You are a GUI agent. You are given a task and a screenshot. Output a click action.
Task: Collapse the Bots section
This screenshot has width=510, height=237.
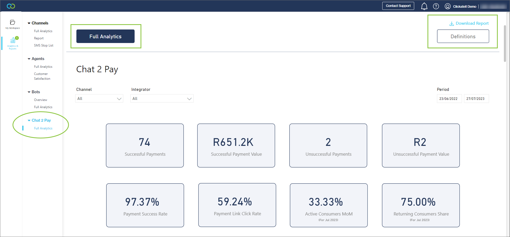click(29, 92)
